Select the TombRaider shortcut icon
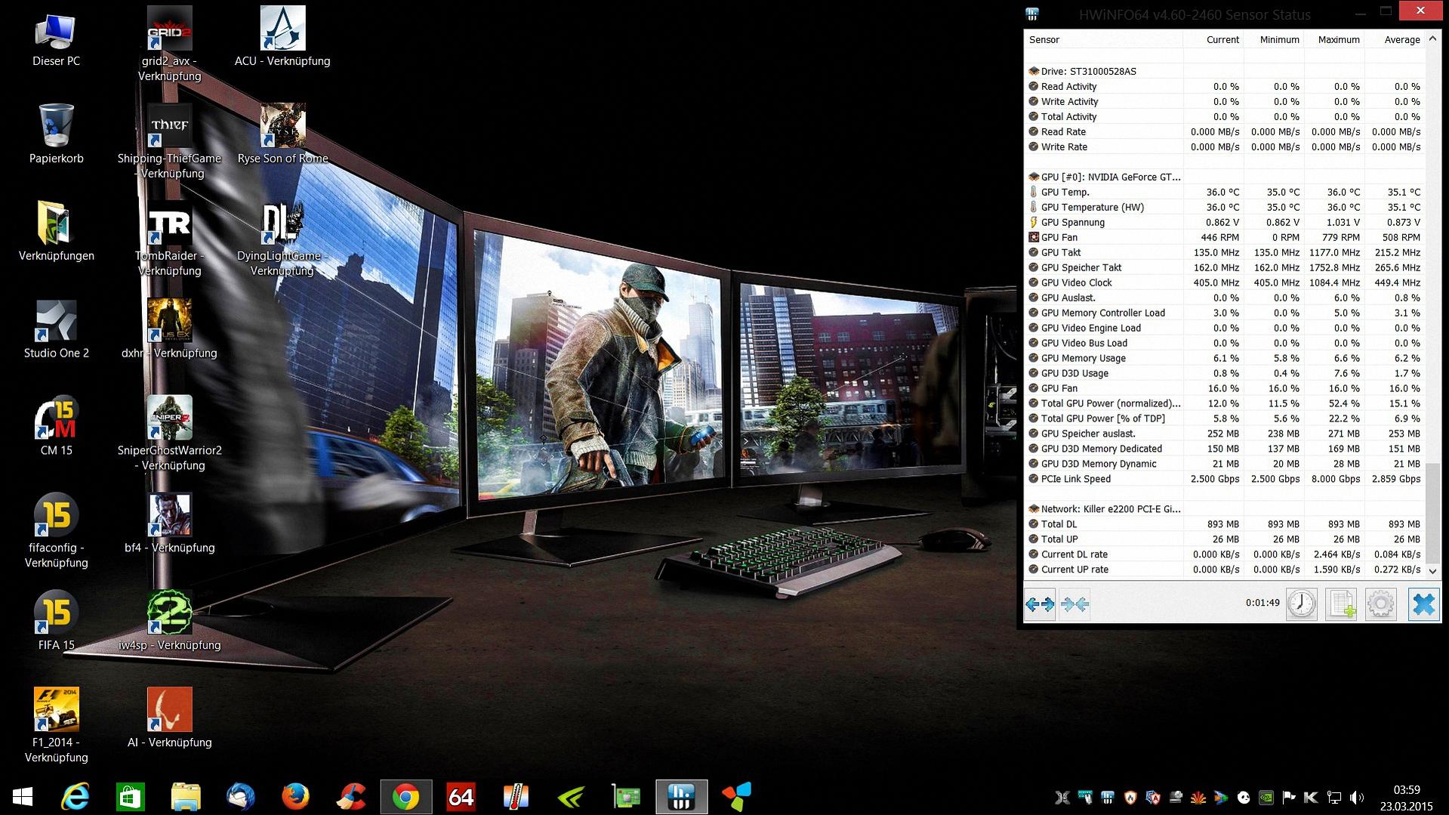The image size is (1449, 815). (x=169, y=224)
